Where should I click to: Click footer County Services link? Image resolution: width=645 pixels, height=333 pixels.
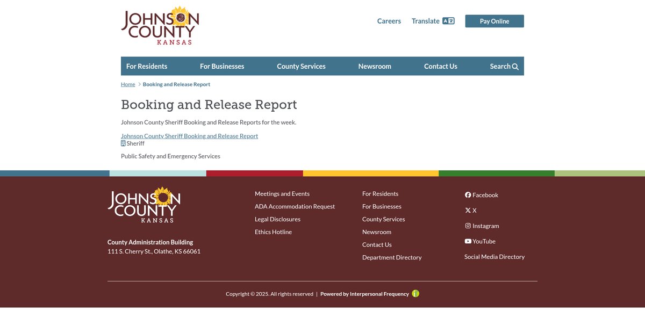[384, 219]
